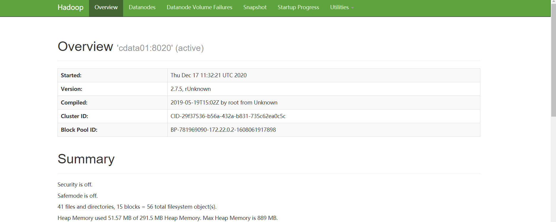Select block pool ID BP-781969090-172.22.0.2
Image resolution: width=556 pixels, height=222 pixels.
click(x=223, y=130)
